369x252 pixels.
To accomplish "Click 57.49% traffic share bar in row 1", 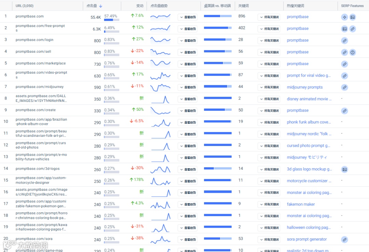I will pos(111,20).
